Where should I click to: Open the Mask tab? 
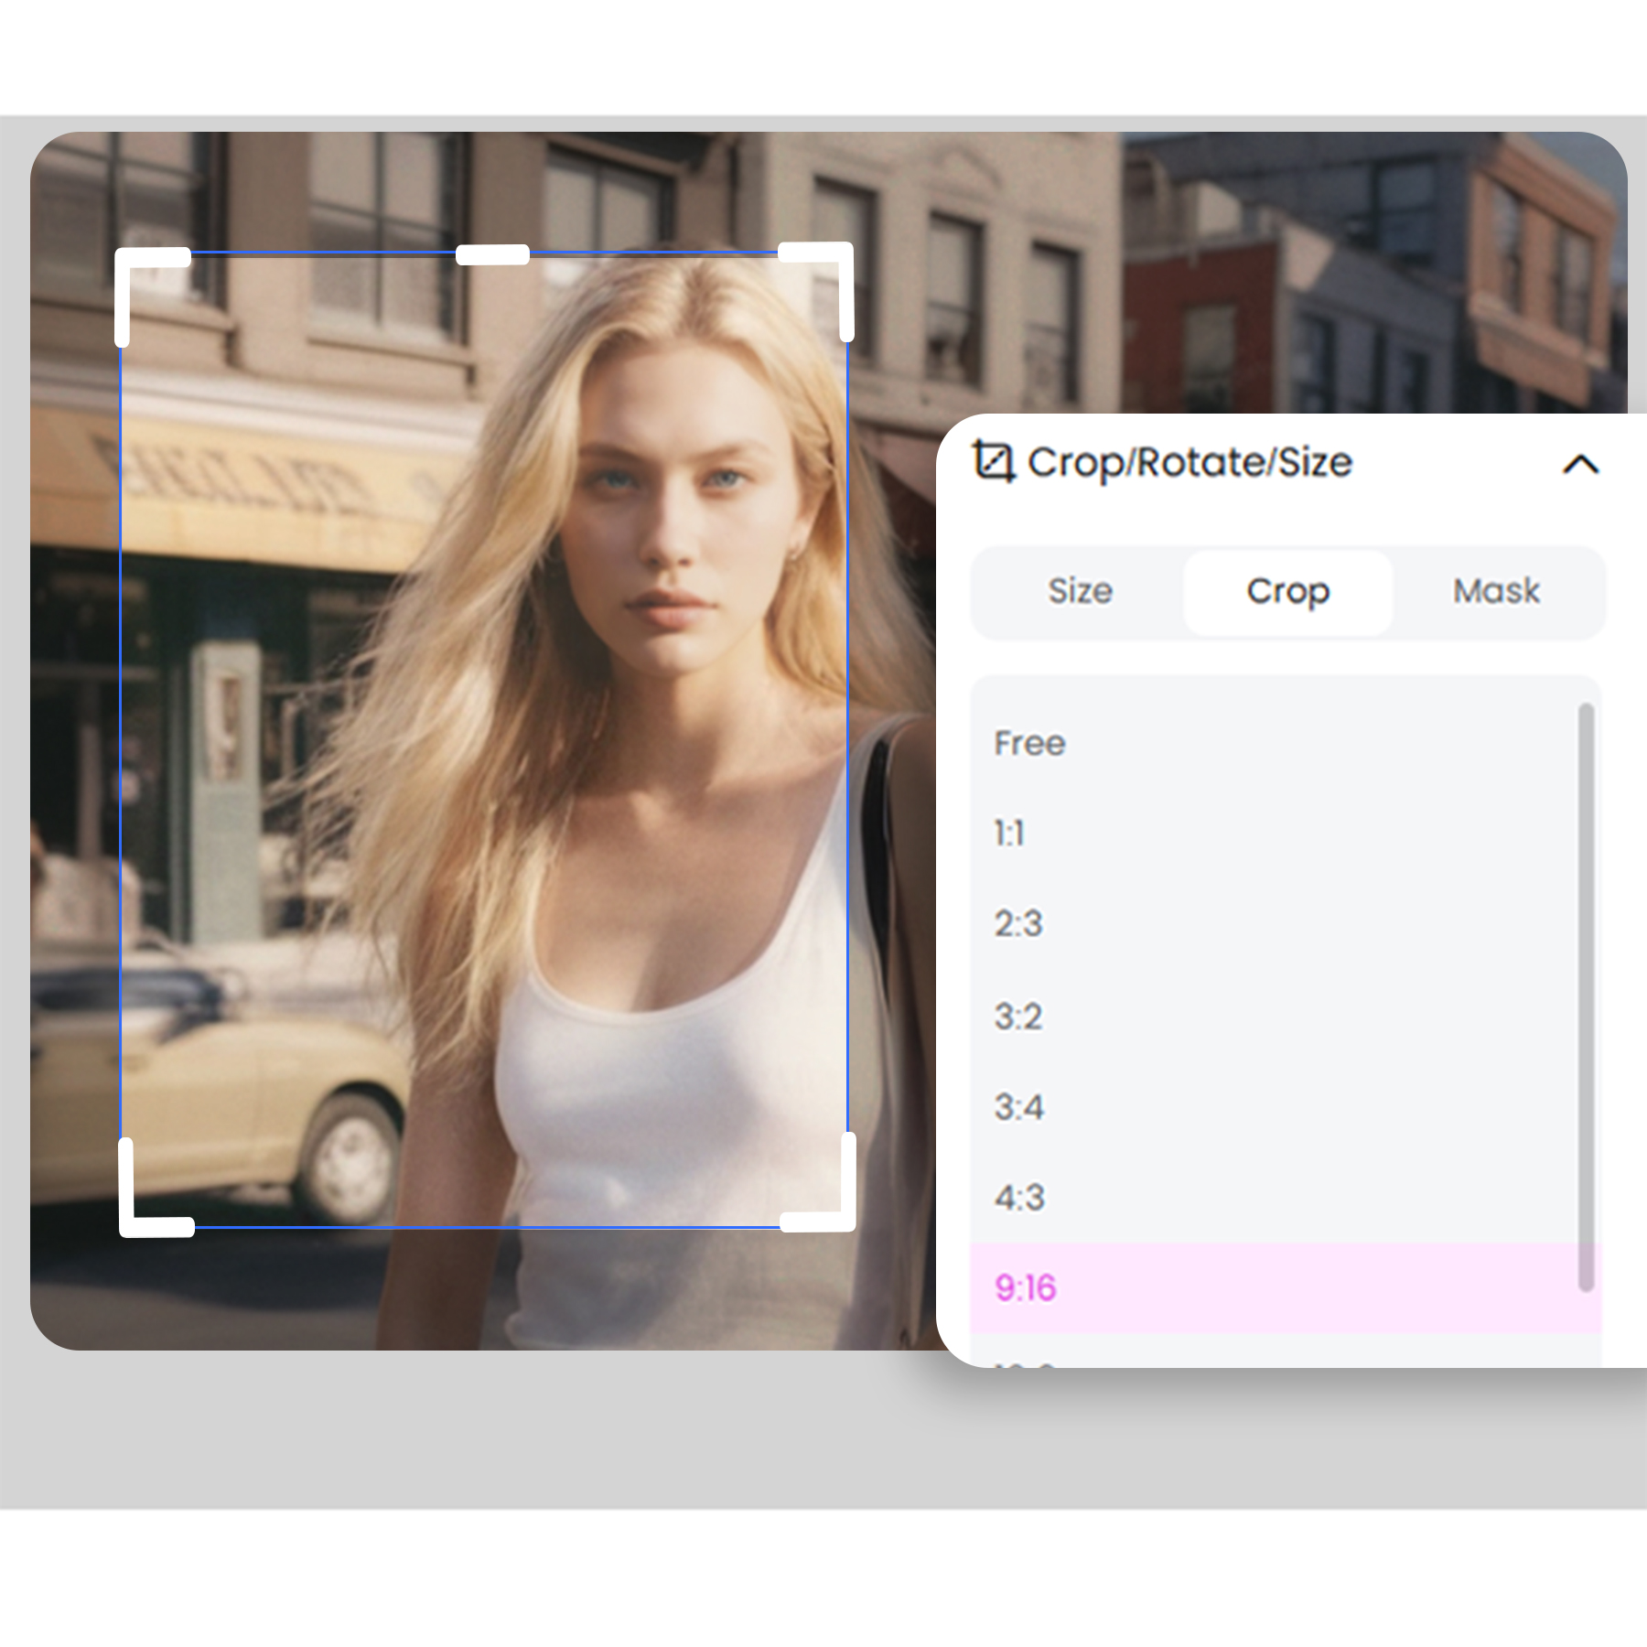1496,592
